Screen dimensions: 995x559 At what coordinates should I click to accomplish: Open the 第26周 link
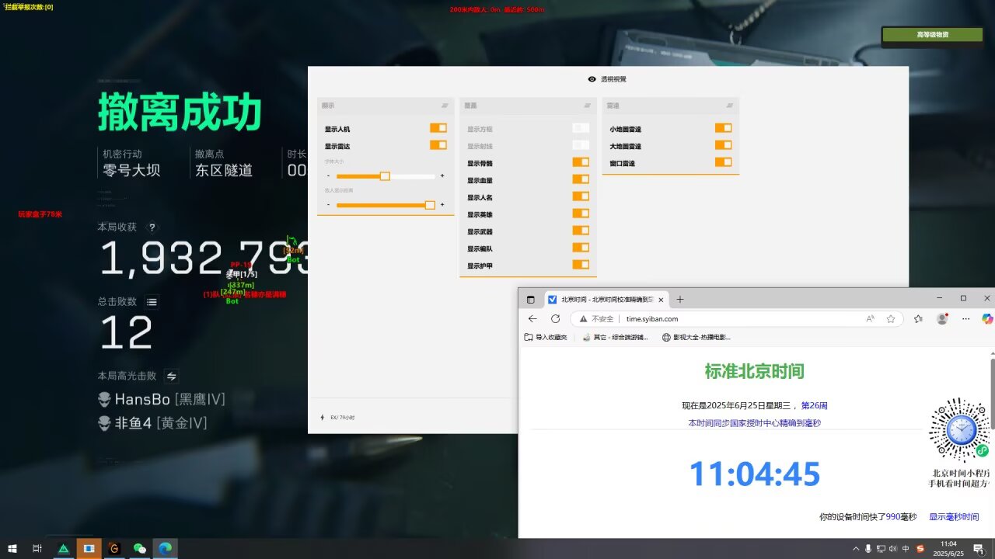813,404
